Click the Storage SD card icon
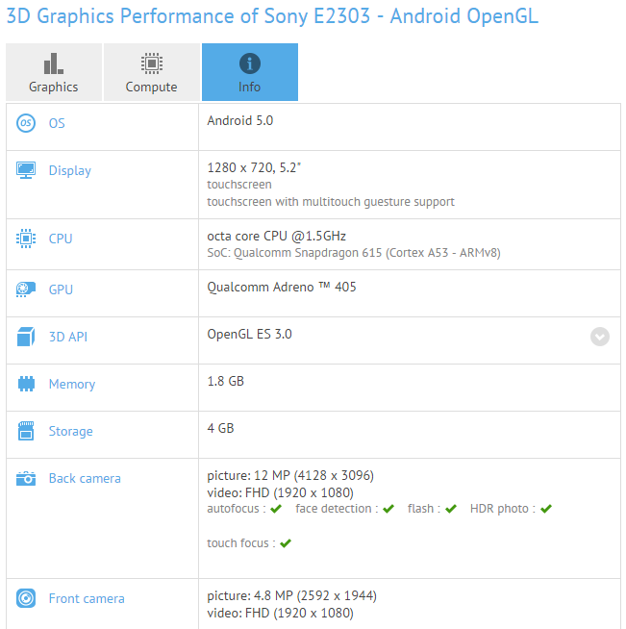Screen dimensions: 626x629 click(x=26, y=431)
